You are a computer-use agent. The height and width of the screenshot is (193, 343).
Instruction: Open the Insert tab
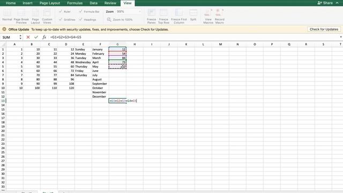click(x=27, y=3)
